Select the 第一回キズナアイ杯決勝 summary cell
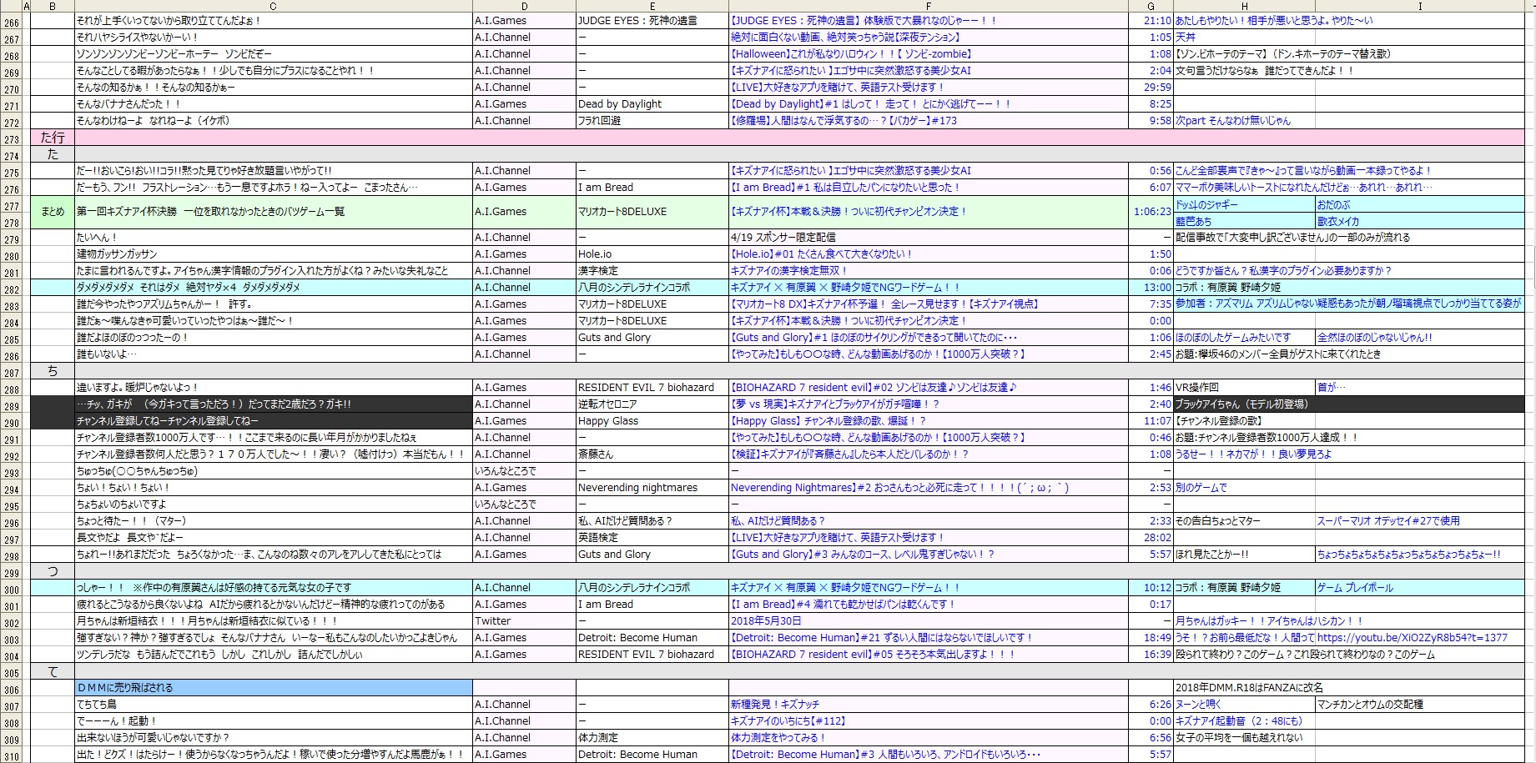 (x=273, y=212)
